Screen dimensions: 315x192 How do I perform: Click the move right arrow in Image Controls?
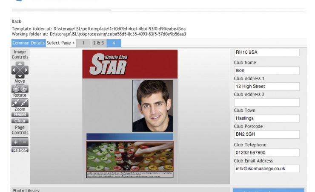(26, 70)
